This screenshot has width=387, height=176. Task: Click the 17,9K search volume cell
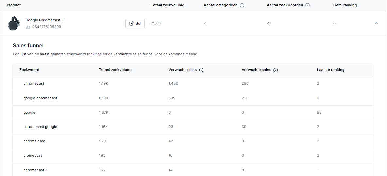[x=104, y=83]
